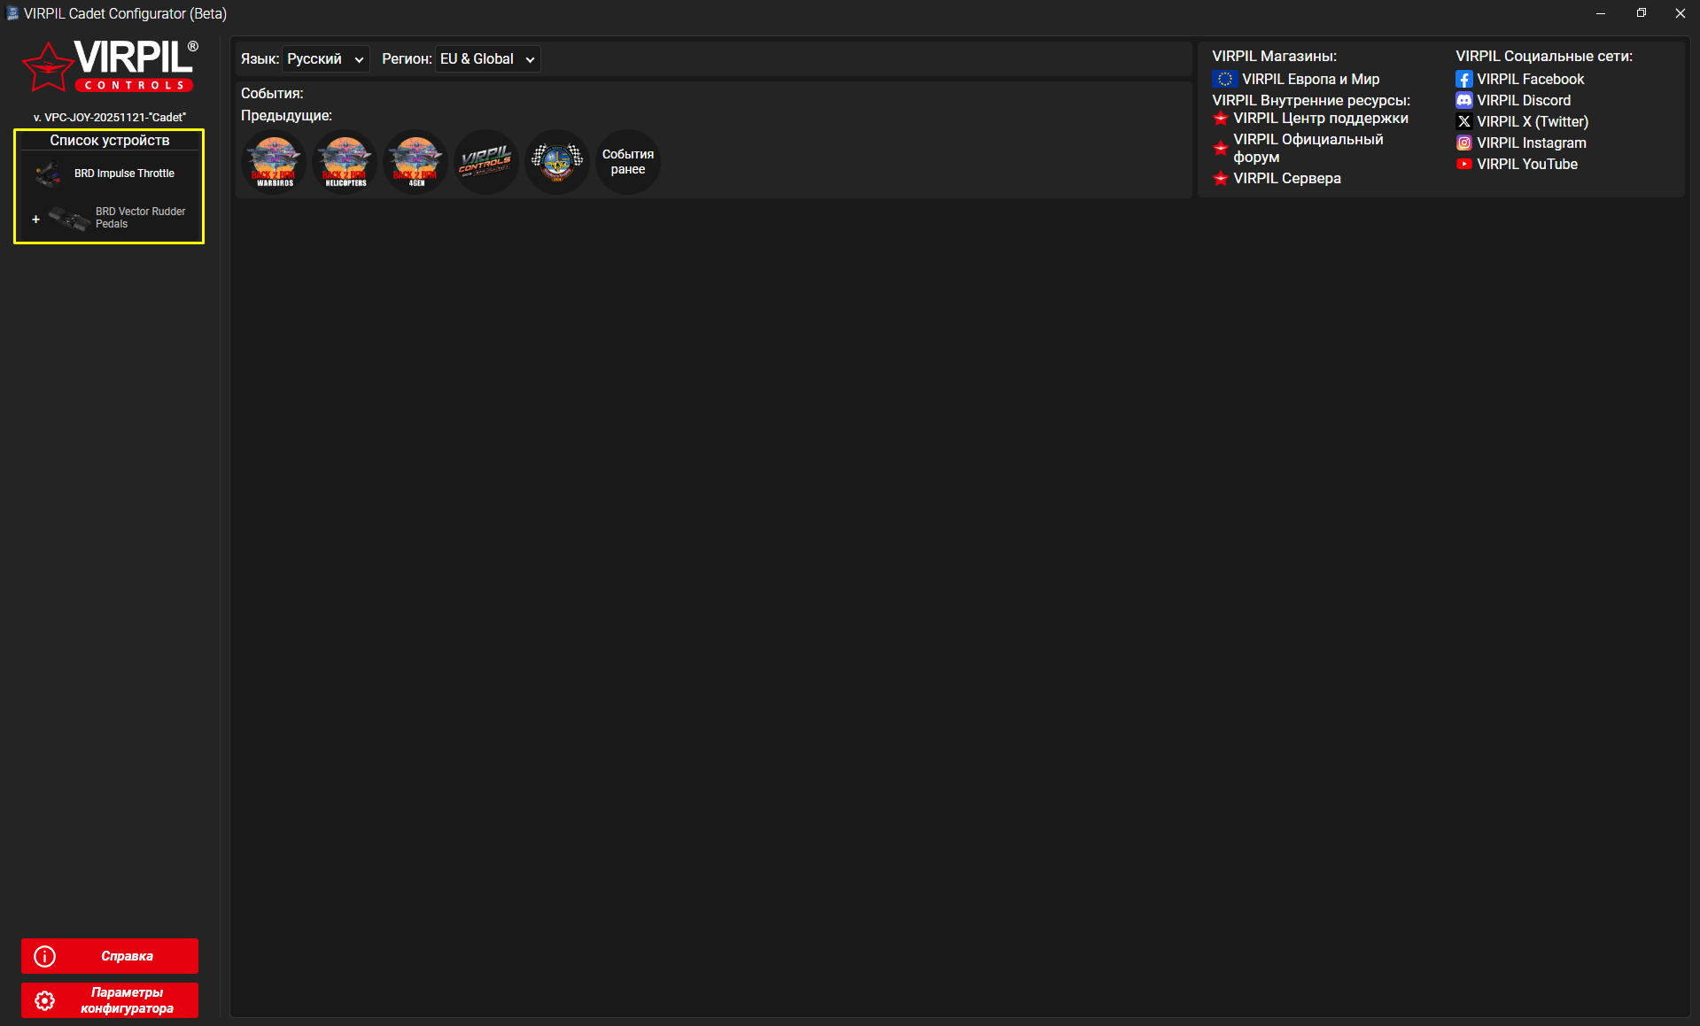This screenshot has width=1700, height=1026.
Task: Show earlier events via События ранее
Action: click(628, 162)
